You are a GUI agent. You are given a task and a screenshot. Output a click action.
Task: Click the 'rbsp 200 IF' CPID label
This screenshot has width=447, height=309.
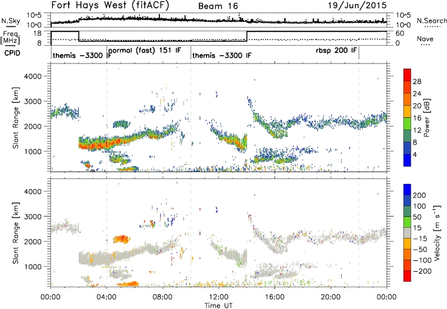coord(336,51)
